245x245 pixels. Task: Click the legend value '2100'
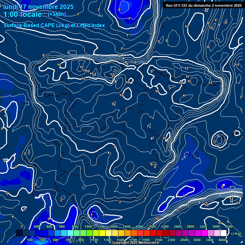click(159, 240)
